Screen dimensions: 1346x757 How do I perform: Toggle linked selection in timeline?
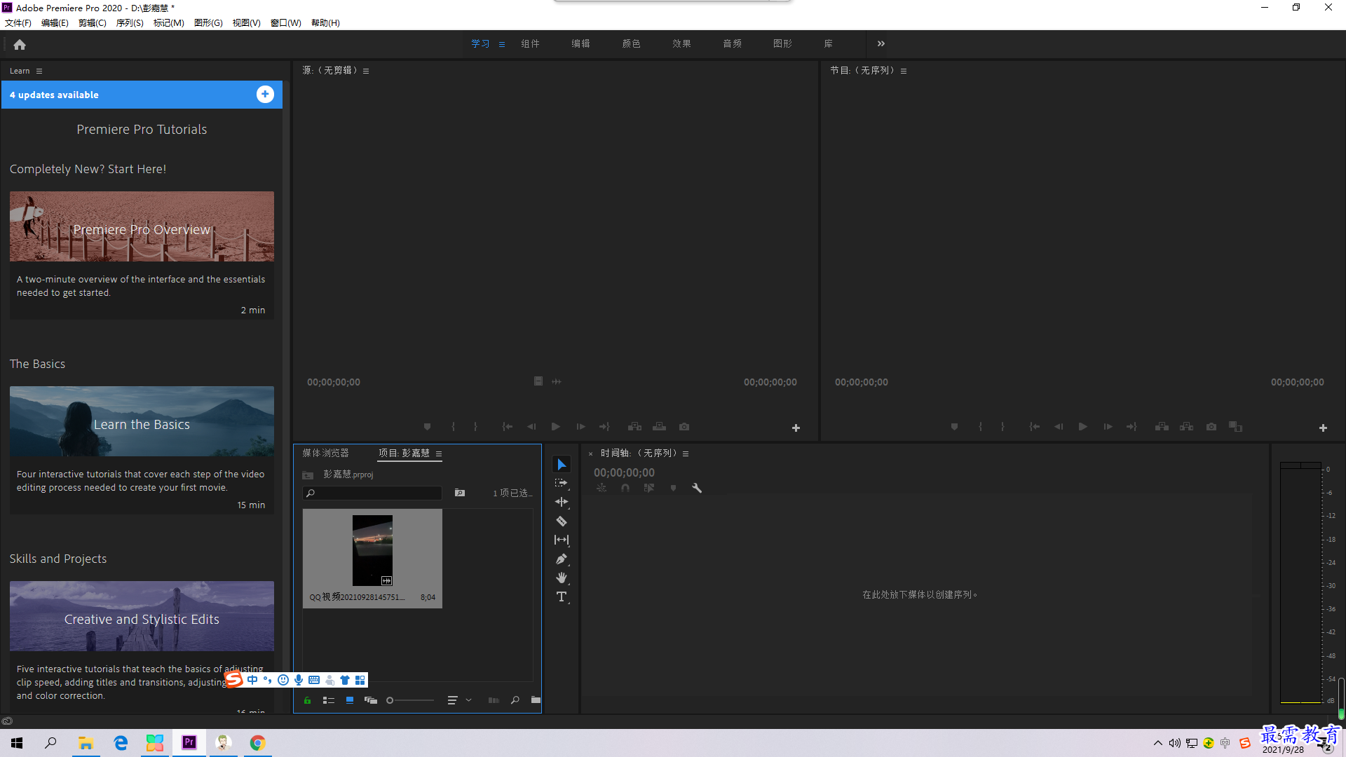649,488
